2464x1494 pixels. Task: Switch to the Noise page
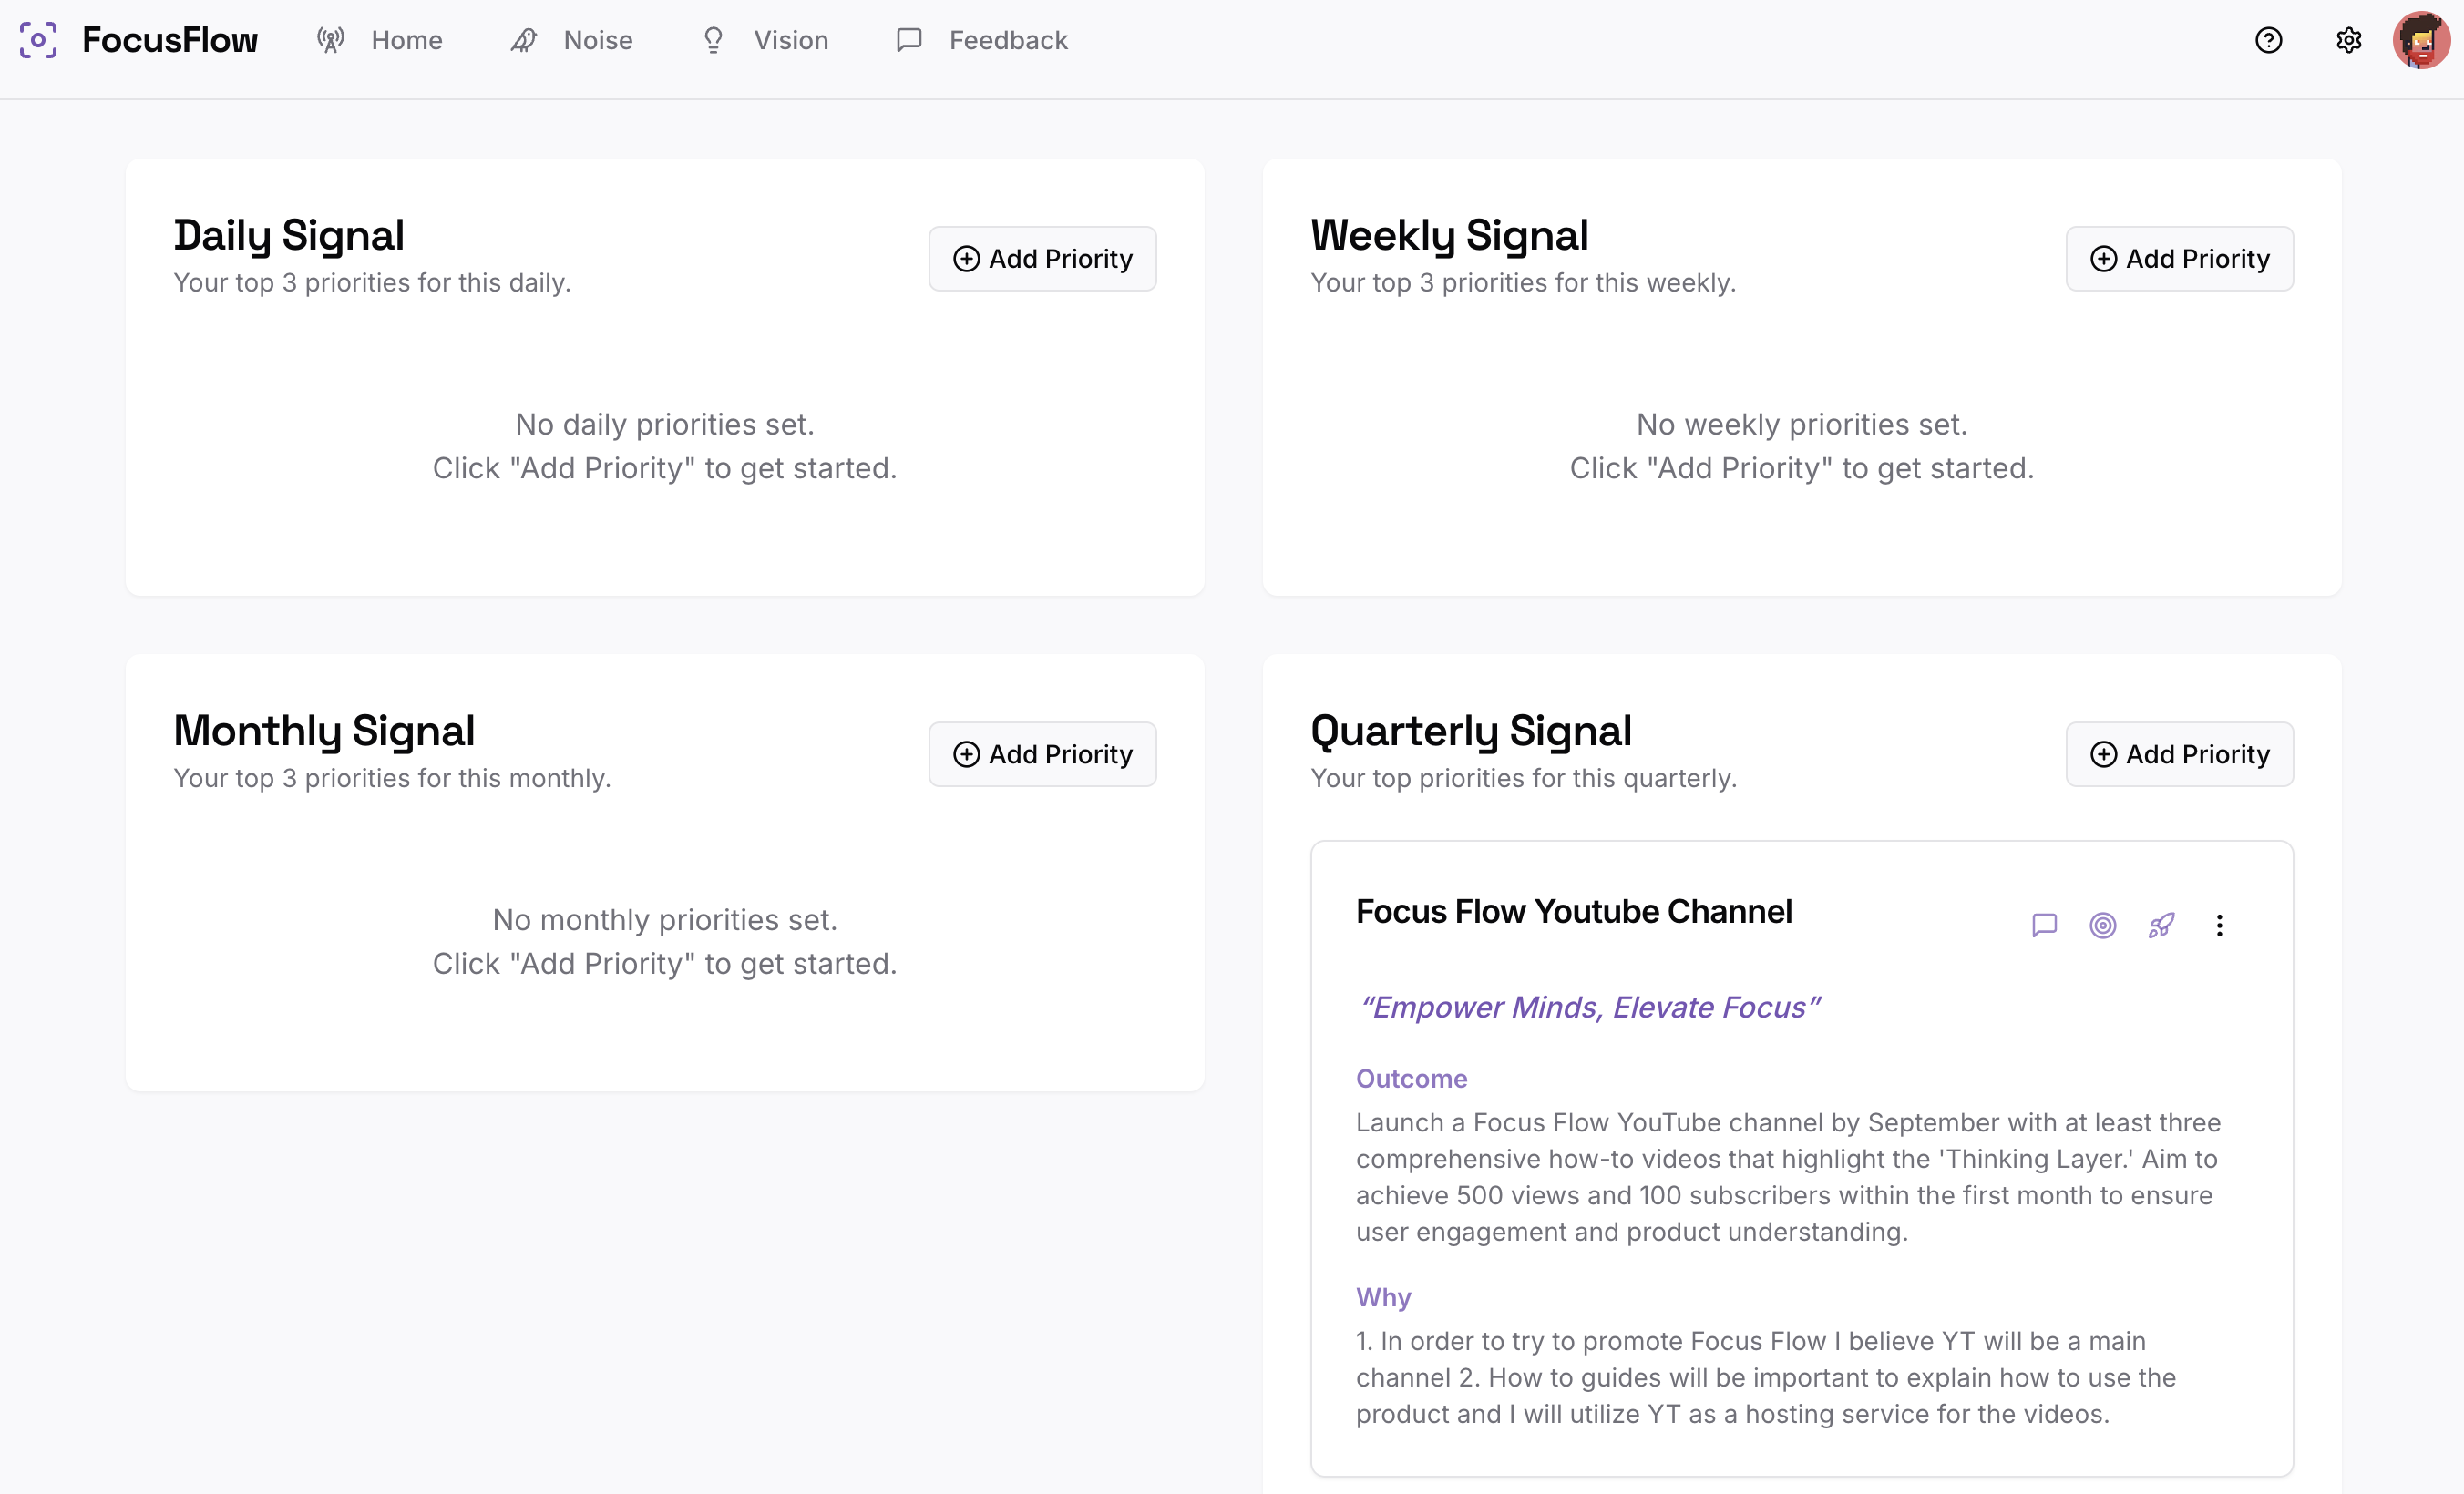pos(572,40)
